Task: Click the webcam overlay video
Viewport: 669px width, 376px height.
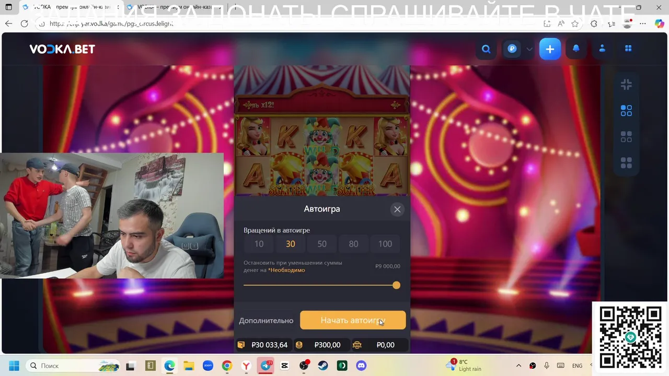Action: coord(112,215)
